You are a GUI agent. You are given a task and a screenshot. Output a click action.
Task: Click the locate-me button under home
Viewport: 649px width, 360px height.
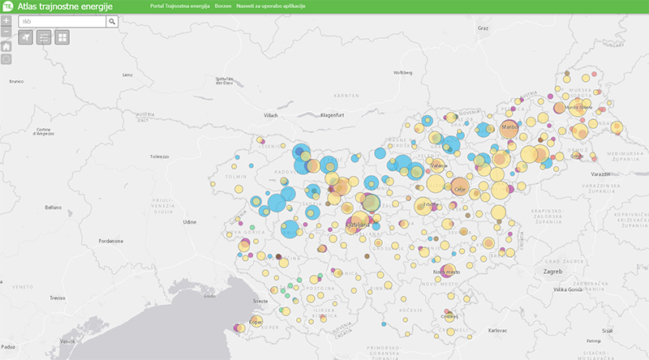click(6, 59)
